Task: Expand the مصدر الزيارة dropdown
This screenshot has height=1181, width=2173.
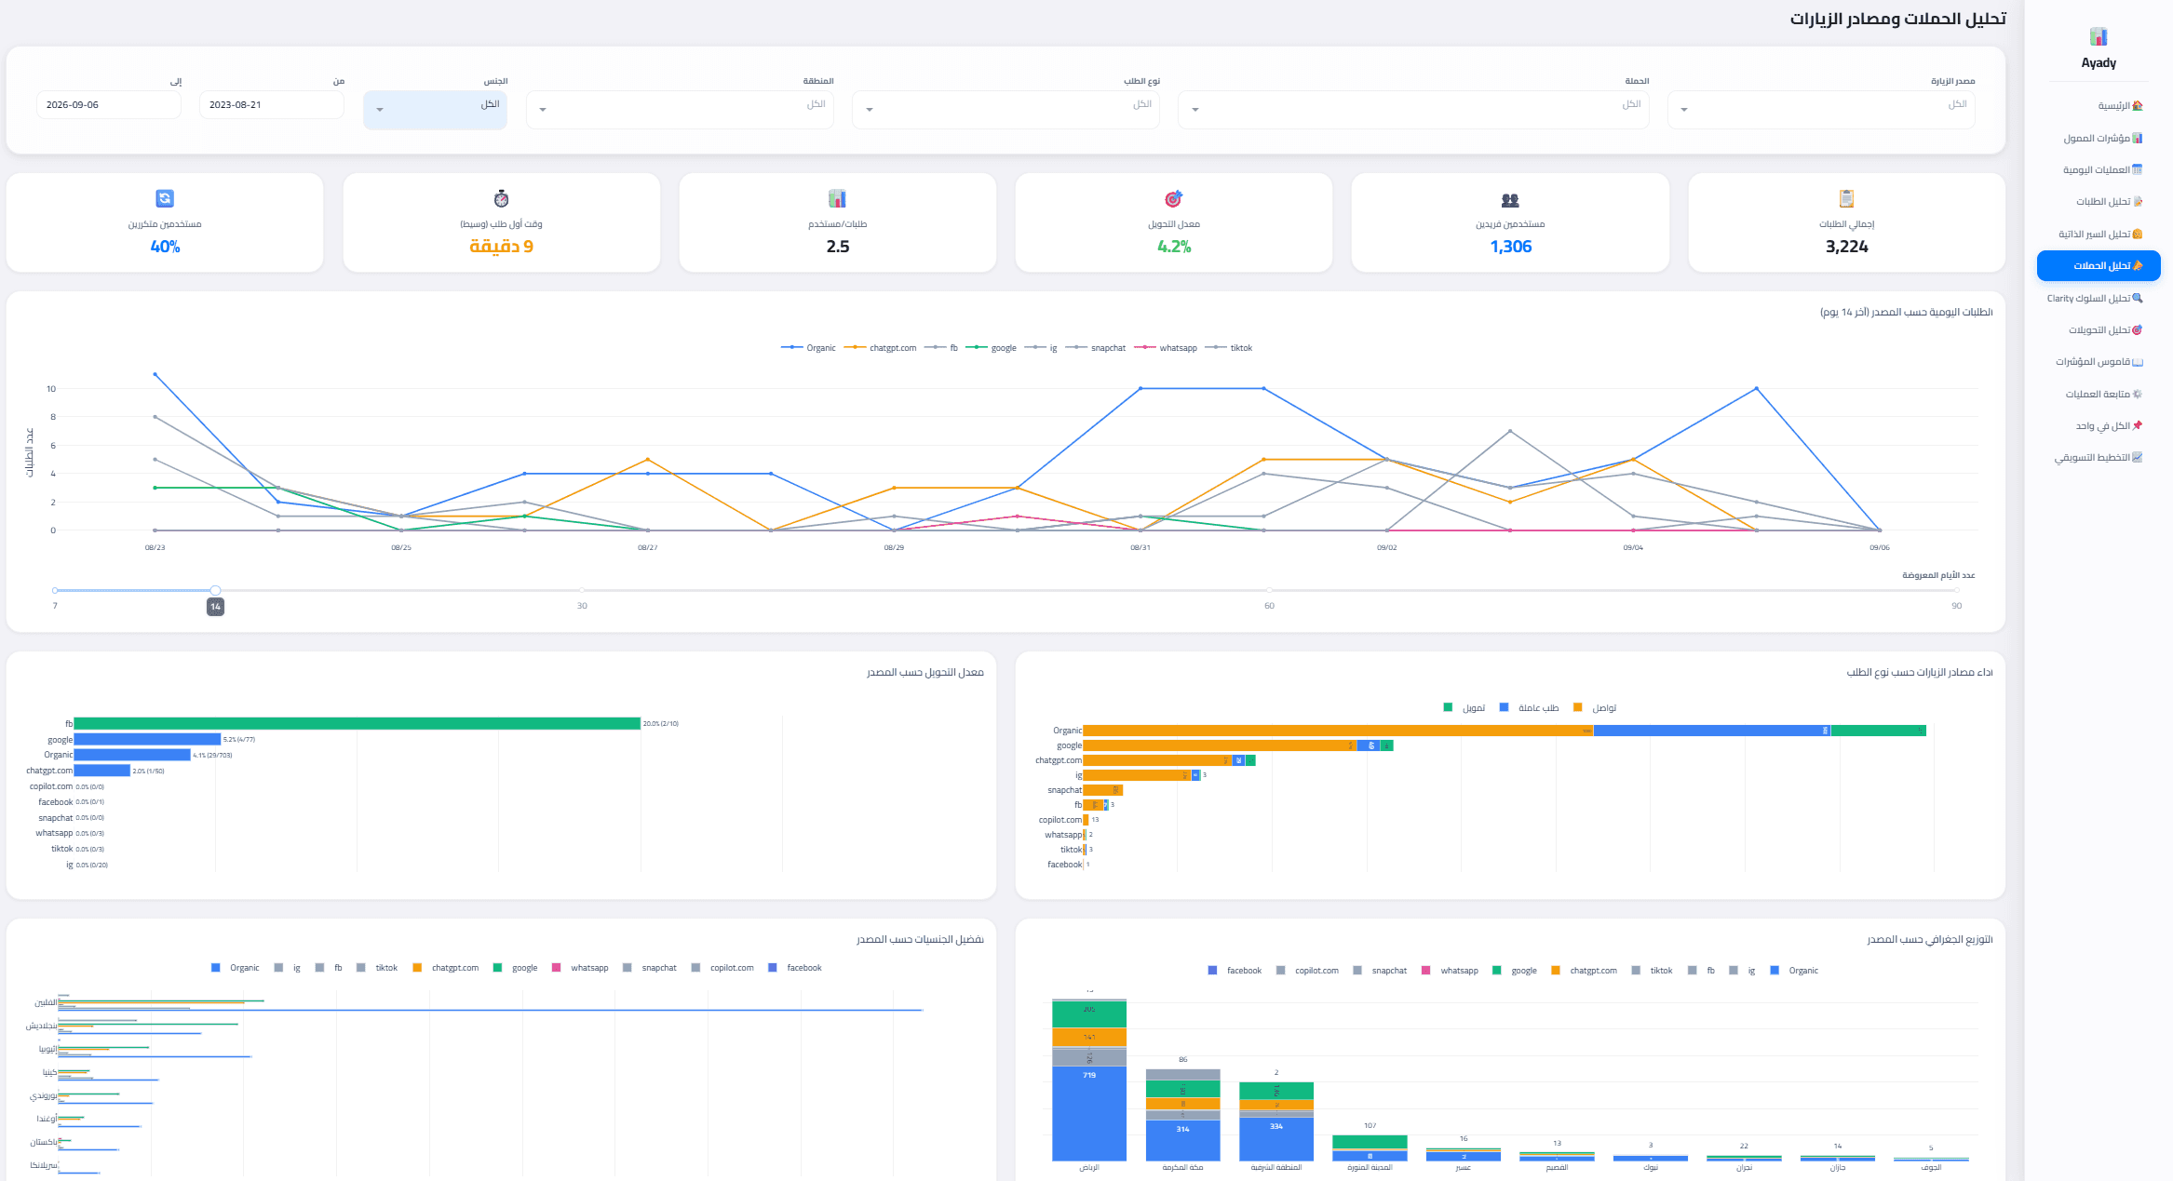Action: 1821,110
